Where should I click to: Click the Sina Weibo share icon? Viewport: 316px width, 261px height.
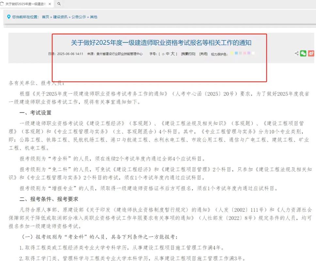tap(311, 53)
